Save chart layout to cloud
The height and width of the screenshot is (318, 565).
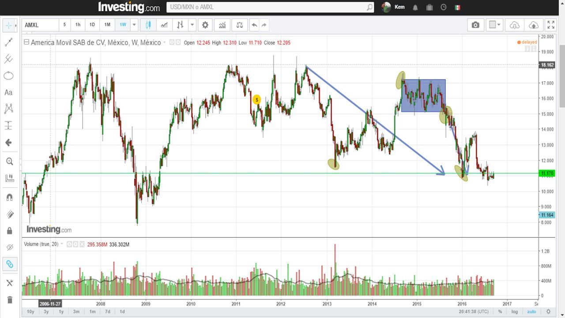533,25
